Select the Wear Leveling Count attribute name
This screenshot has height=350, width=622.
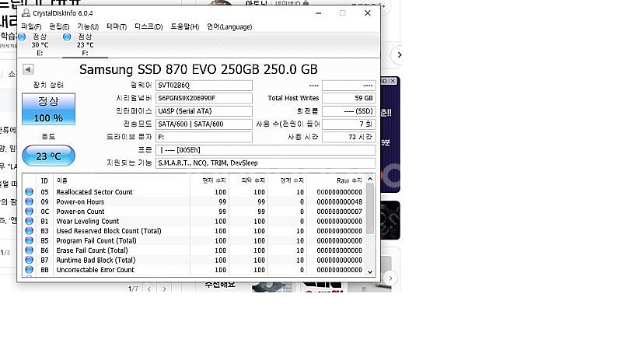[88, 221]
